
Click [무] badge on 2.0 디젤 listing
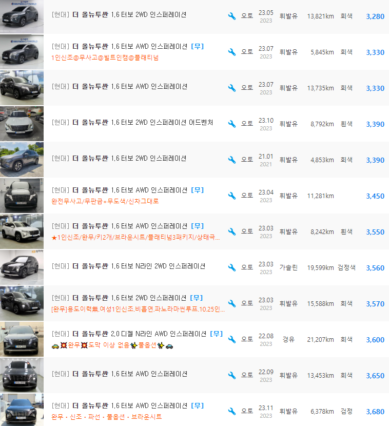(217, 334)
